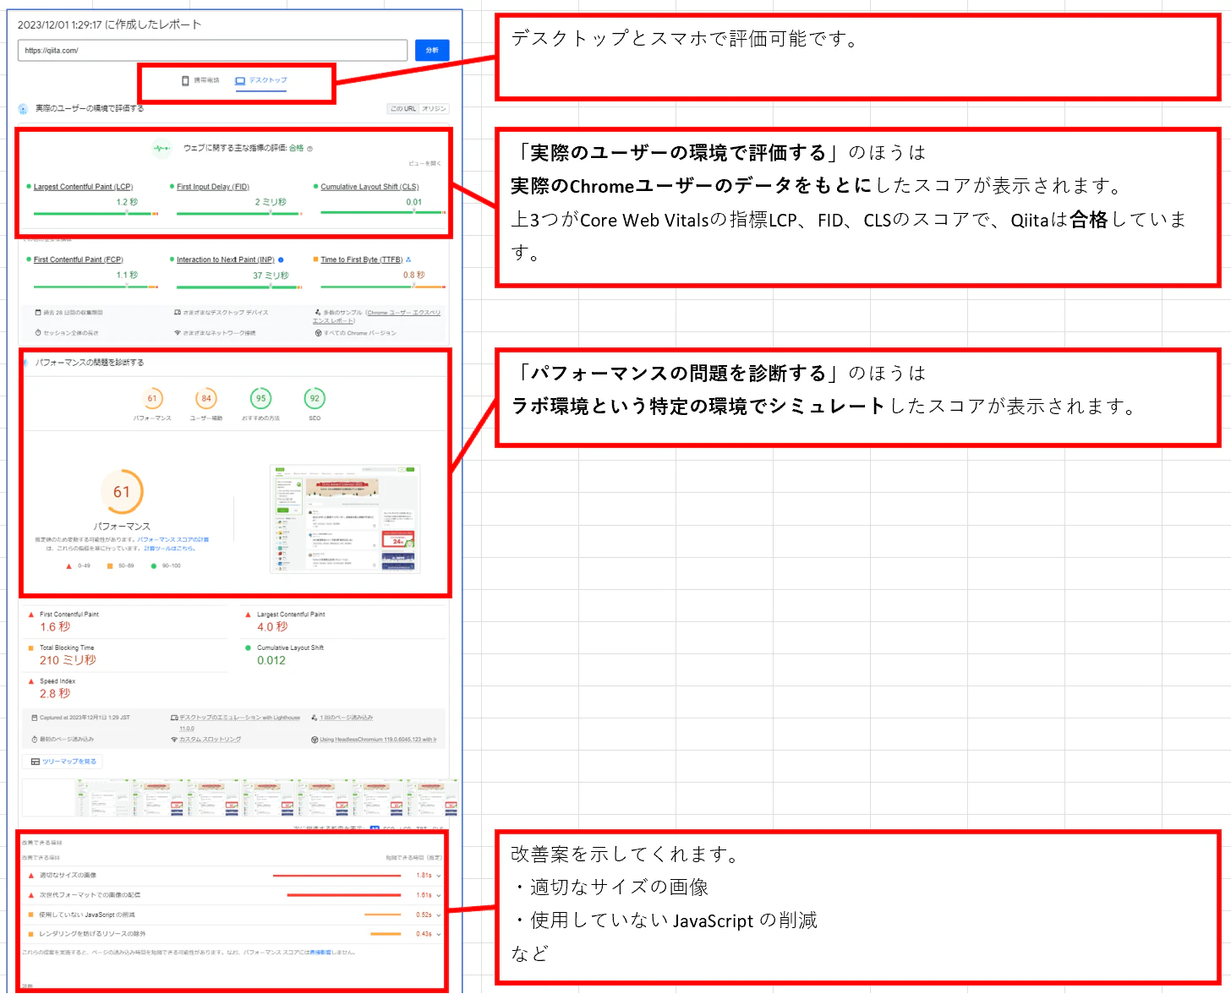Click the blue info icon beside INP
1231x994 pixels.
point(281,259)
